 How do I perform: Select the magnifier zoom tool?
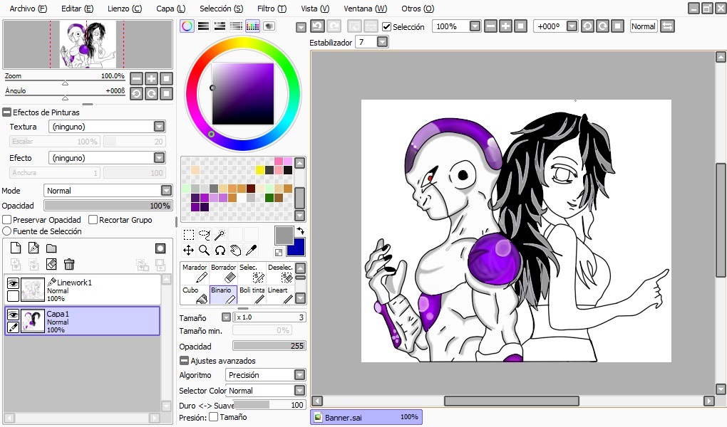pos(204,251)
